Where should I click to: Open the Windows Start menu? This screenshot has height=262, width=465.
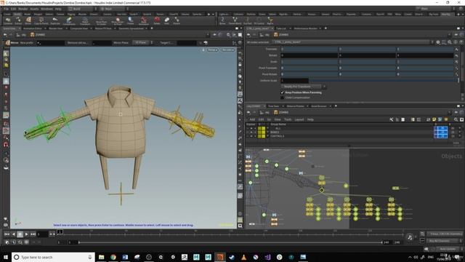tap(6, 257)
